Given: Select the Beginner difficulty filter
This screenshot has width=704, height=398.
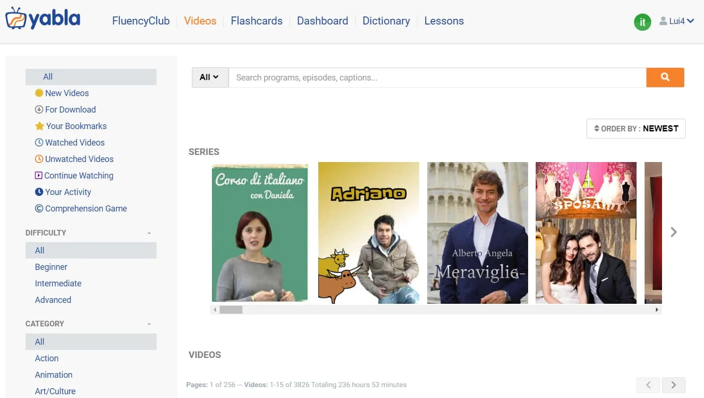Looking at the screenshot, I should pos(51,267).
